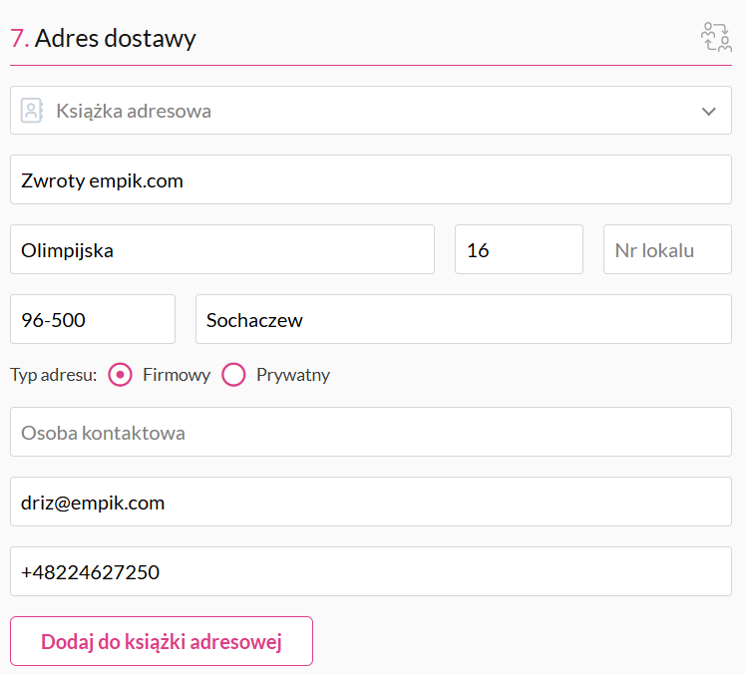Screen dimensions: 745x675
Task: Click the Prywatny address type label
Action: (293, 375)
